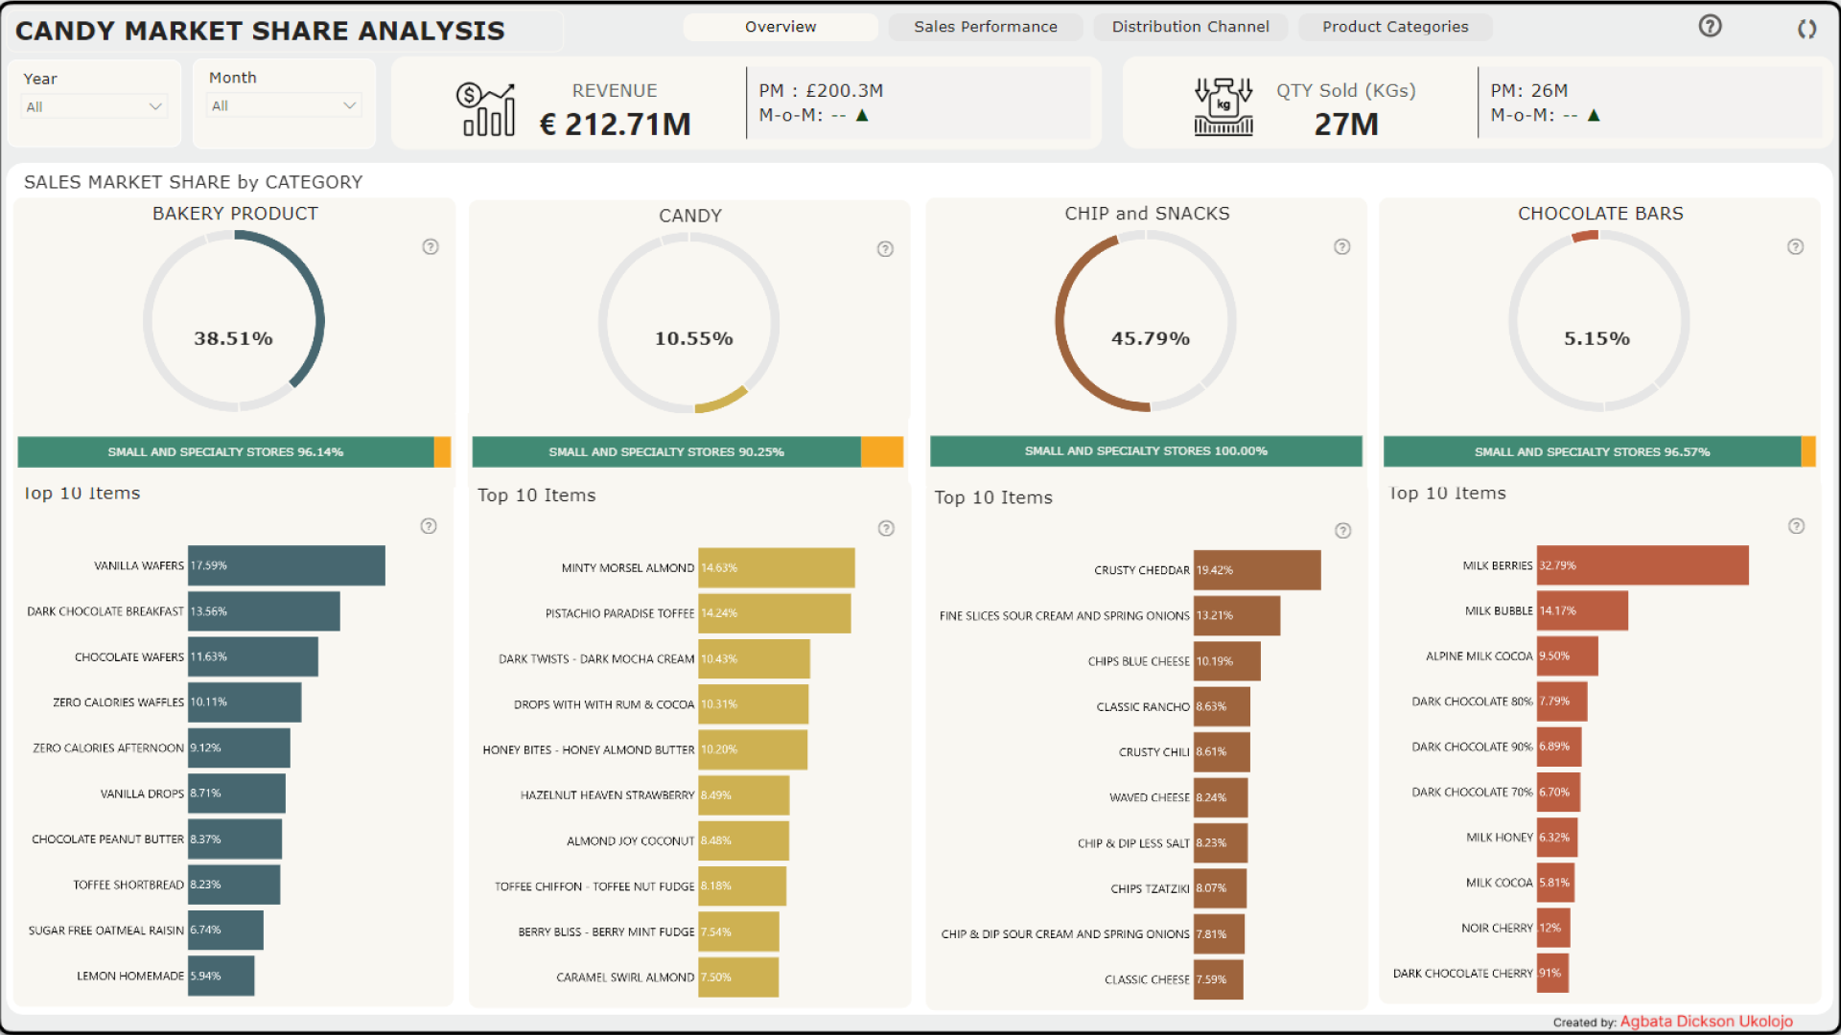Viewport: 1841px width, 1035px height.
Task: Click the Almond Joy Coconut label
Action: 630,840
